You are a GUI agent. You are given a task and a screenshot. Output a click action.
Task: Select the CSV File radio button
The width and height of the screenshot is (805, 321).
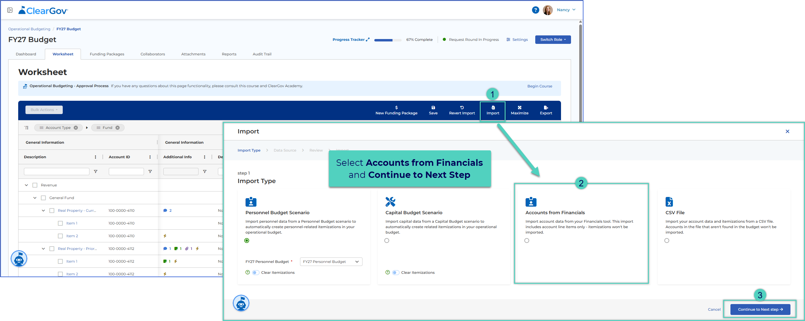tap(666, 241)
